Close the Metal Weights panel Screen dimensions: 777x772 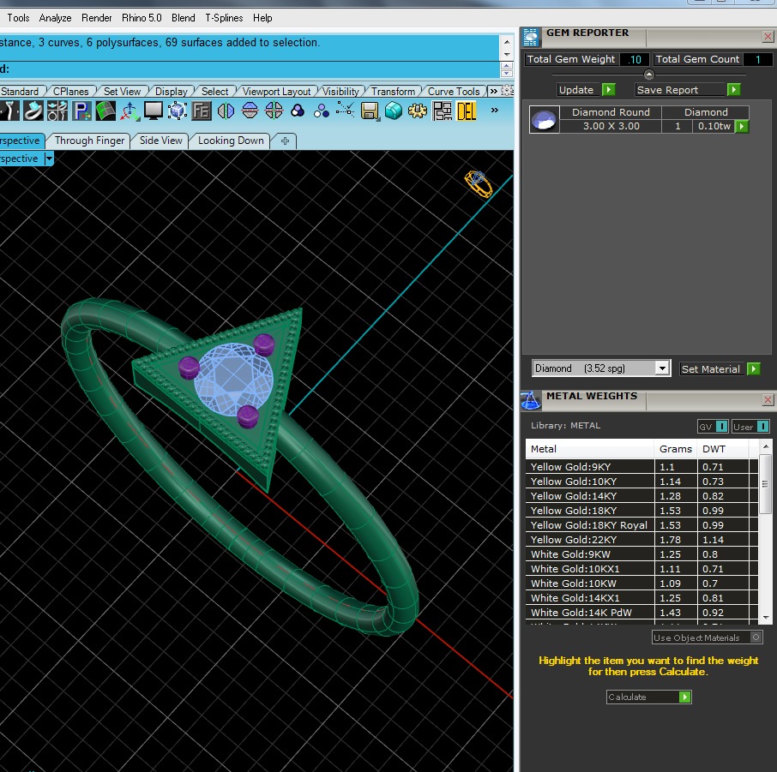768,399
